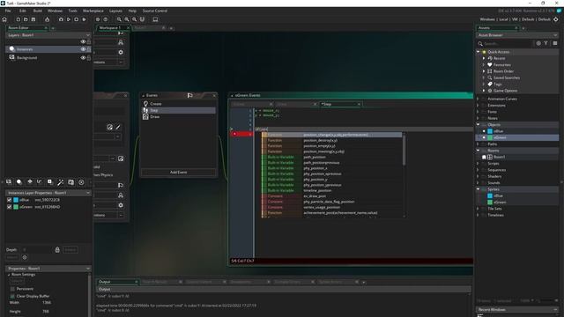
Task: Click the Draw event icon
Action: click(x=145, y=117)
